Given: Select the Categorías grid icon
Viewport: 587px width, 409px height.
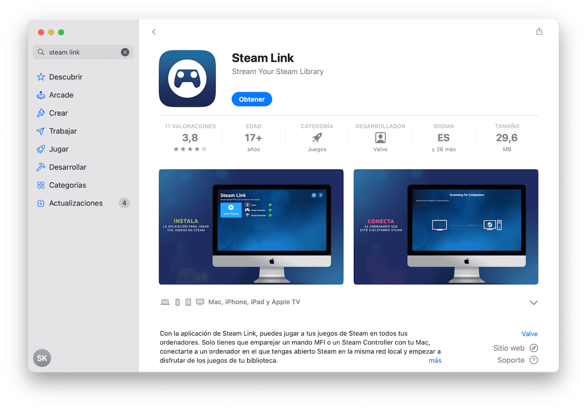Looking at the screenshot, I should (41, 185).
